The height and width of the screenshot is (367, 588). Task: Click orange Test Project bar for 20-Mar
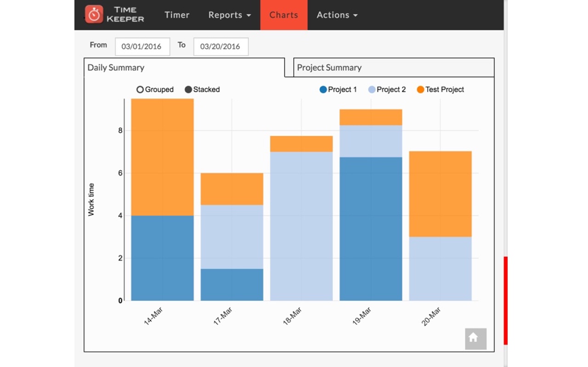(x=440, y=194)
